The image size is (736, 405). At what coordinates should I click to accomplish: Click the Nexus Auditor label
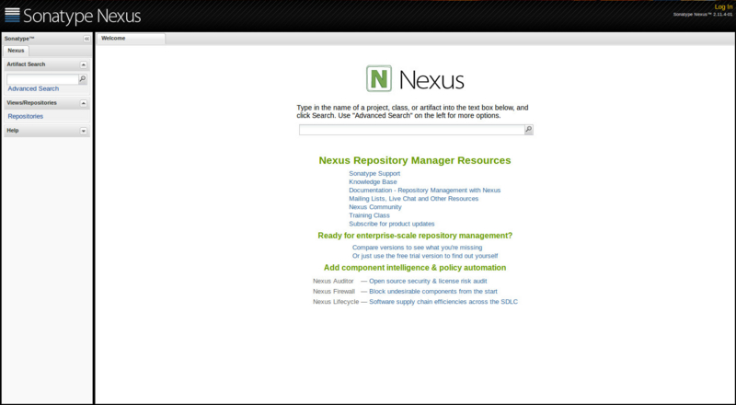pyautogui.click(x=333, y=281)
